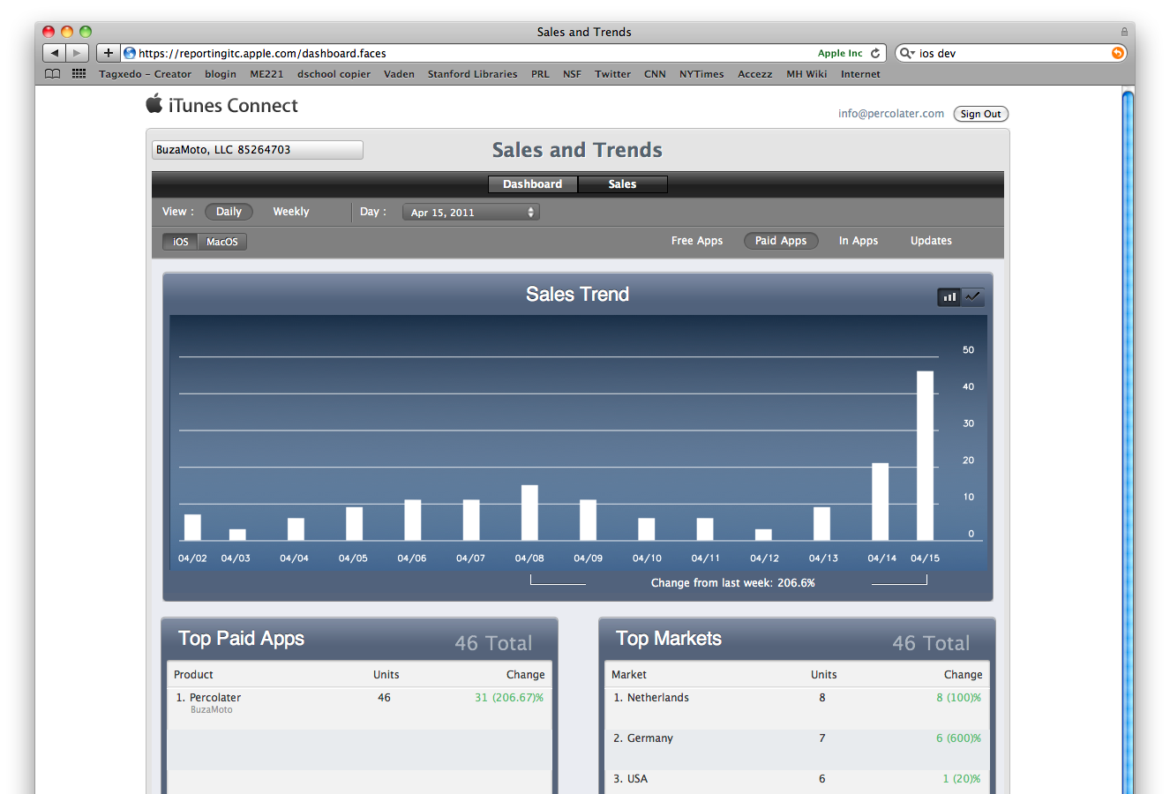
Task: Show Updates data
Action: click(931, 241)
